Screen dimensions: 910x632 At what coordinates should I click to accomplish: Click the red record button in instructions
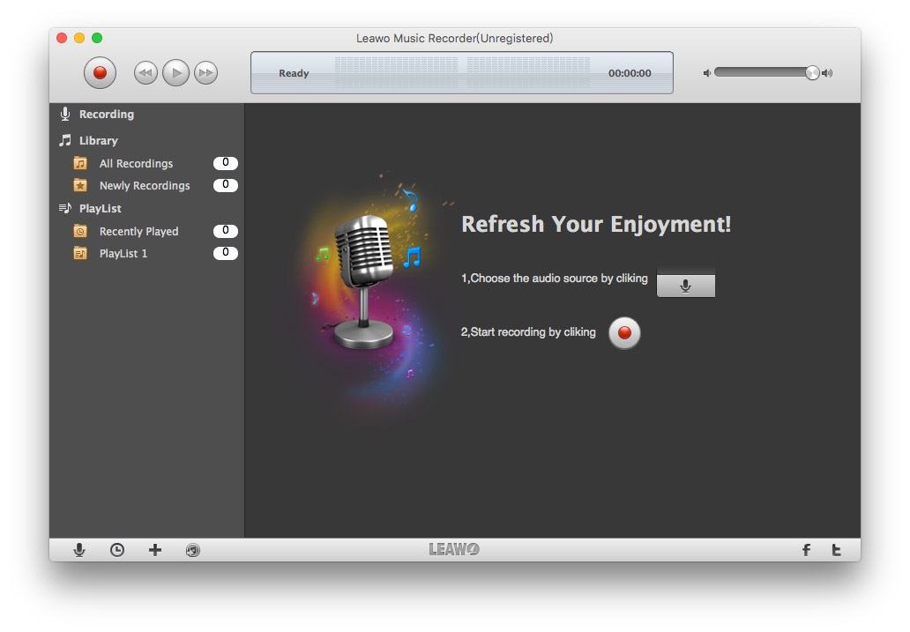(x=624, y=333)
